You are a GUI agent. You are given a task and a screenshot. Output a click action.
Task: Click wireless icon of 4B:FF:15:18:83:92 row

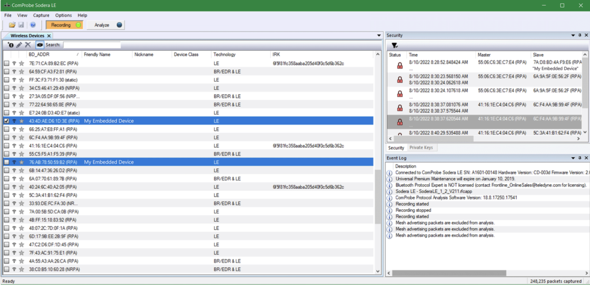(14, 220)
